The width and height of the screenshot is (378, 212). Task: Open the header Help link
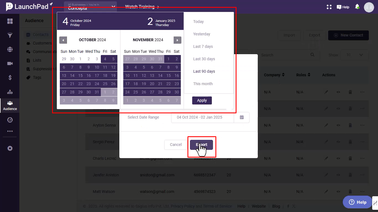click(x=343, y=7)
